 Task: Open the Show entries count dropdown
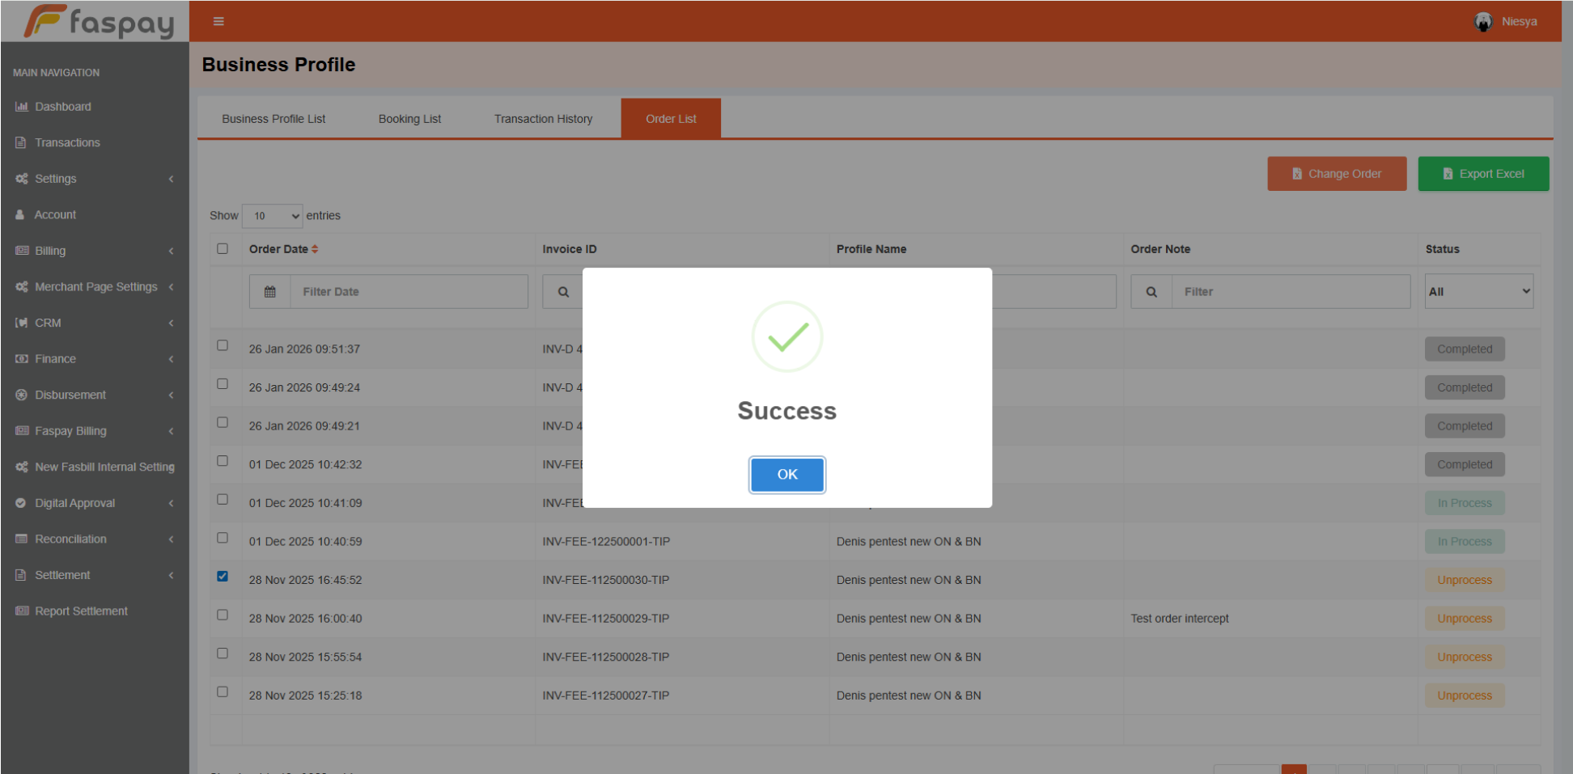pos(273,216)
